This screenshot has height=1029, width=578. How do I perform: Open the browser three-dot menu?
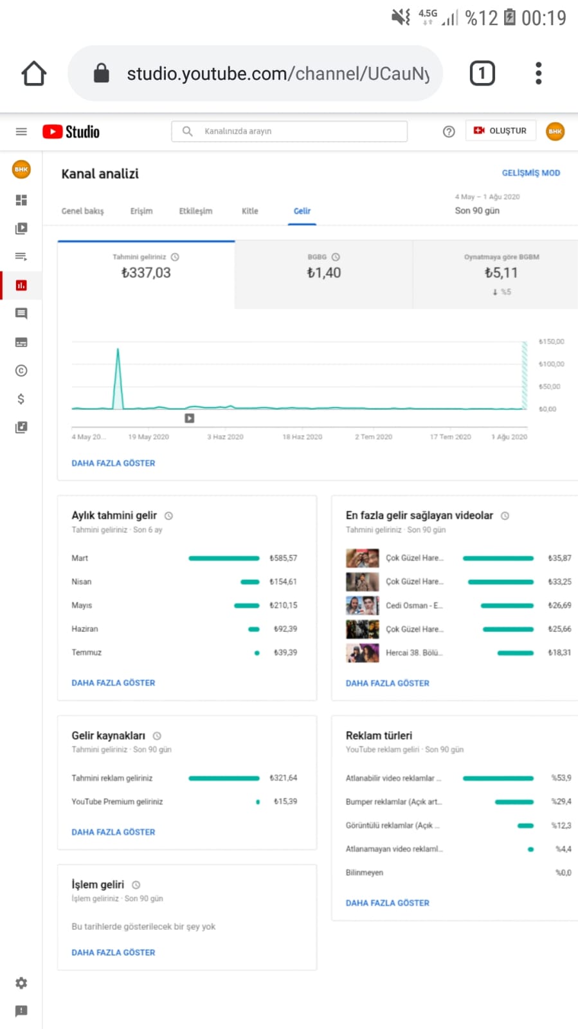pos(539,73)
